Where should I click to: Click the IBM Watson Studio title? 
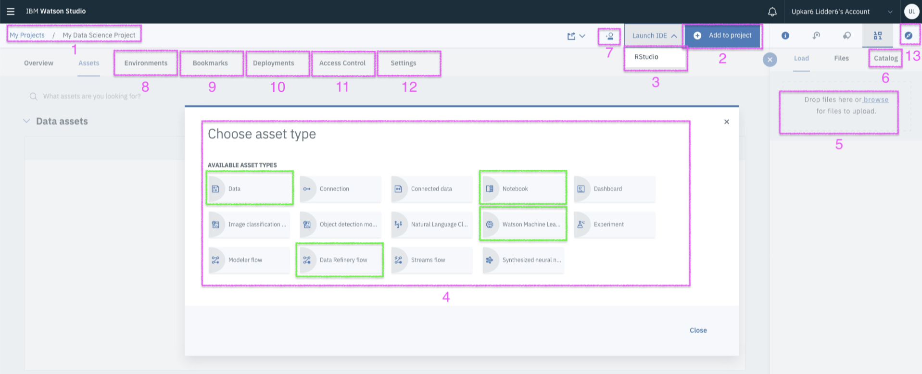point(56,11)
